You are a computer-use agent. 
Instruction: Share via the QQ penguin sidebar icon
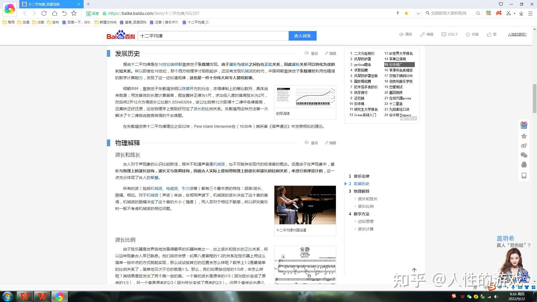click(x=524, y=165)
